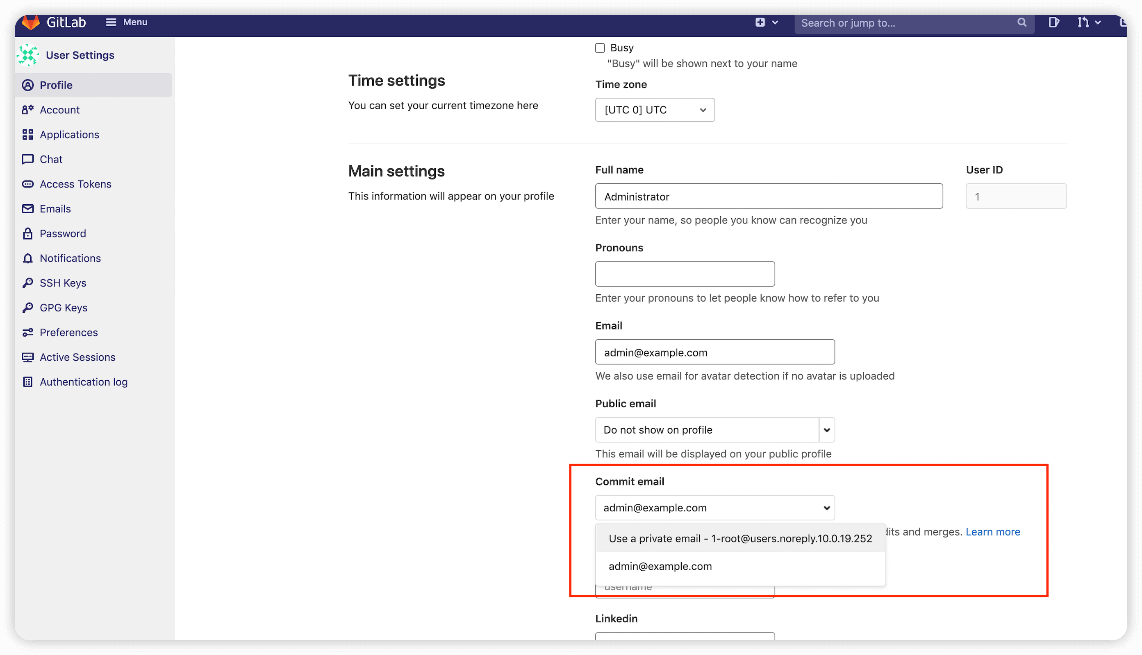Screen dimensions: 1142x655
Task: Click the Full name input field
Action: tap(768, 196)
